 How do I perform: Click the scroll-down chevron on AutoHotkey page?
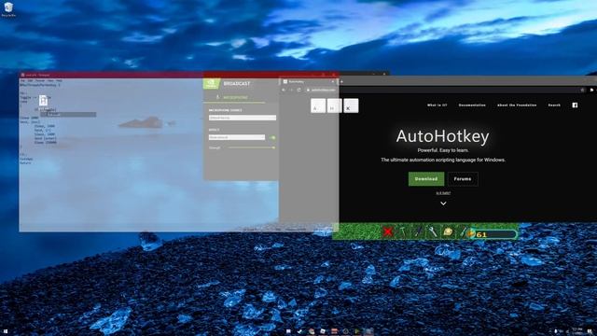pyautogui.click(x=443, y=203)
